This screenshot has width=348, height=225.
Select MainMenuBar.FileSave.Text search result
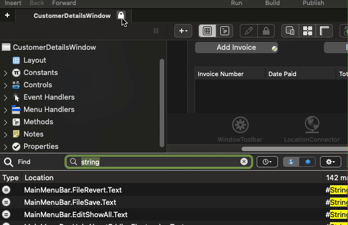70,203
